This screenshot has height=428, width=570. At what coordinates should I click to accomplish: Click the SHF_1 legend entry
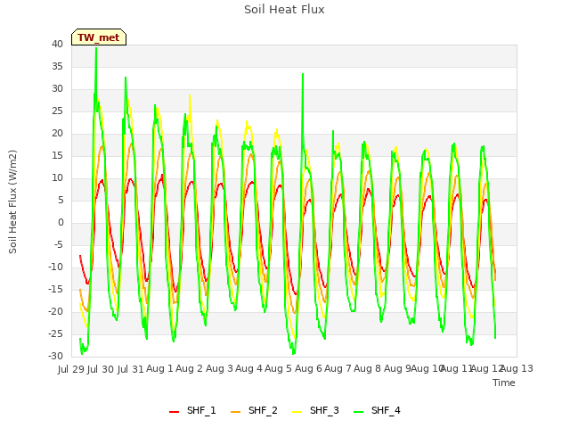click(x=192, y=410)
